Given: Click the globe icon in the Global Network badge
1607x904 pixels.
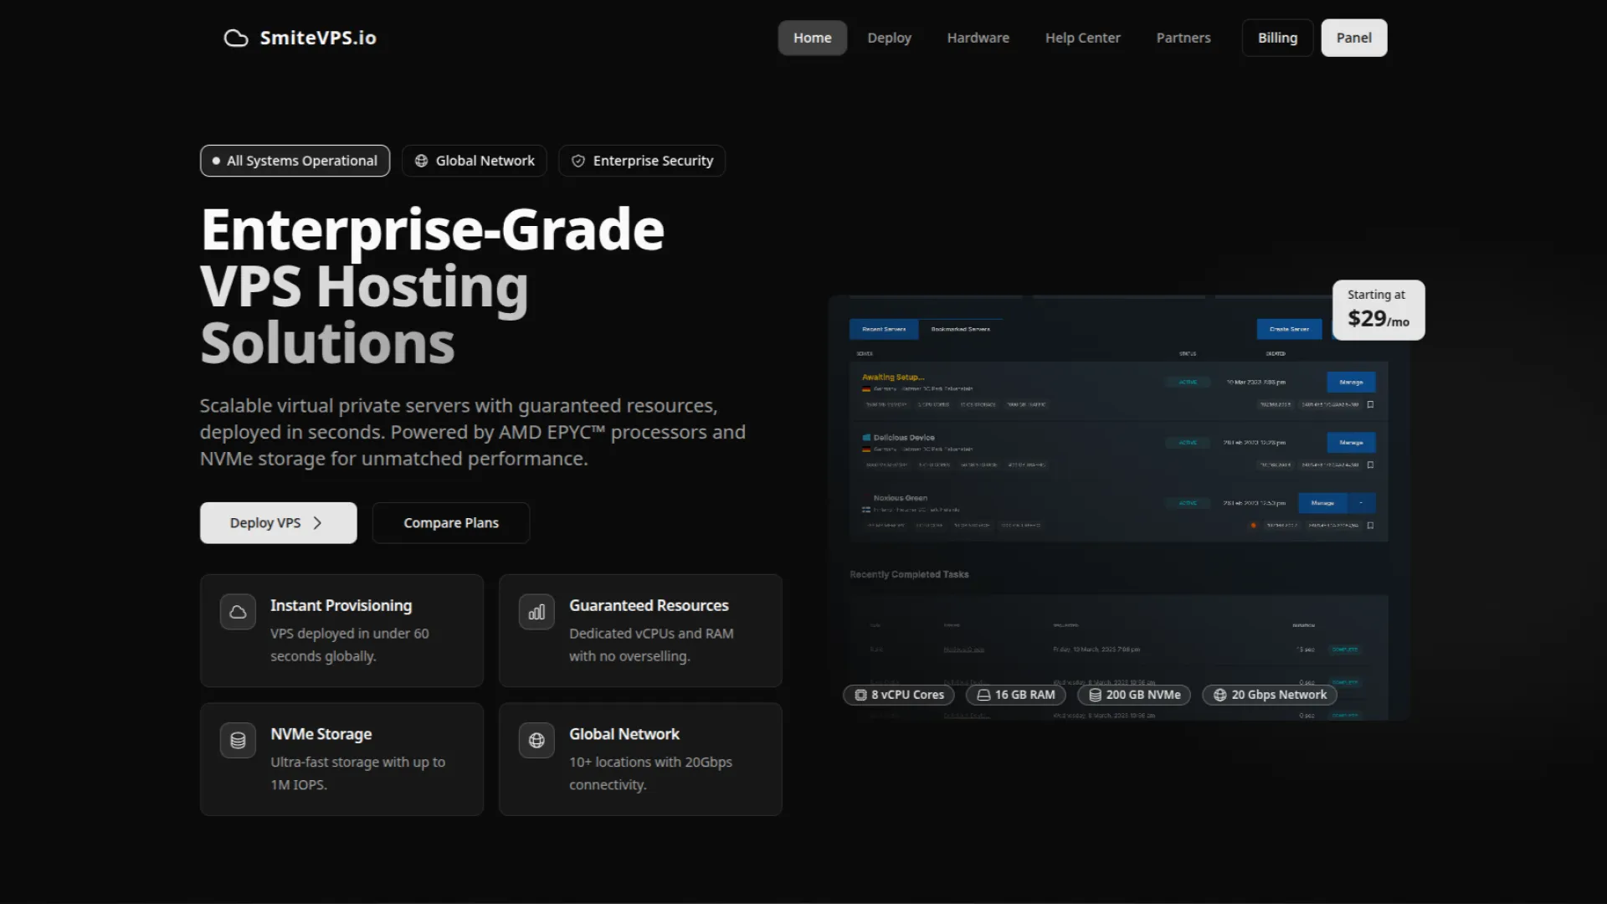Looking at the screenshot, I should coord(422,161).
